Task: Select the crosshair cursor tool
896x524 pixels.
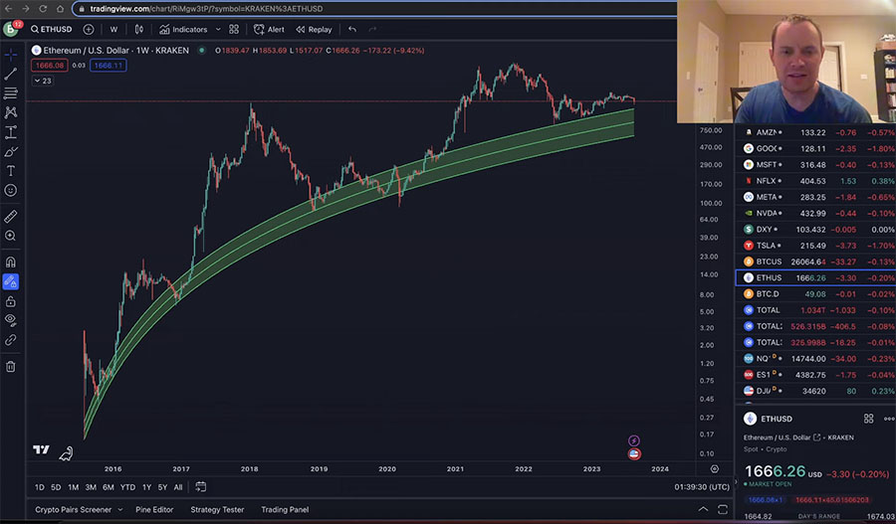Action: (11, 55)
